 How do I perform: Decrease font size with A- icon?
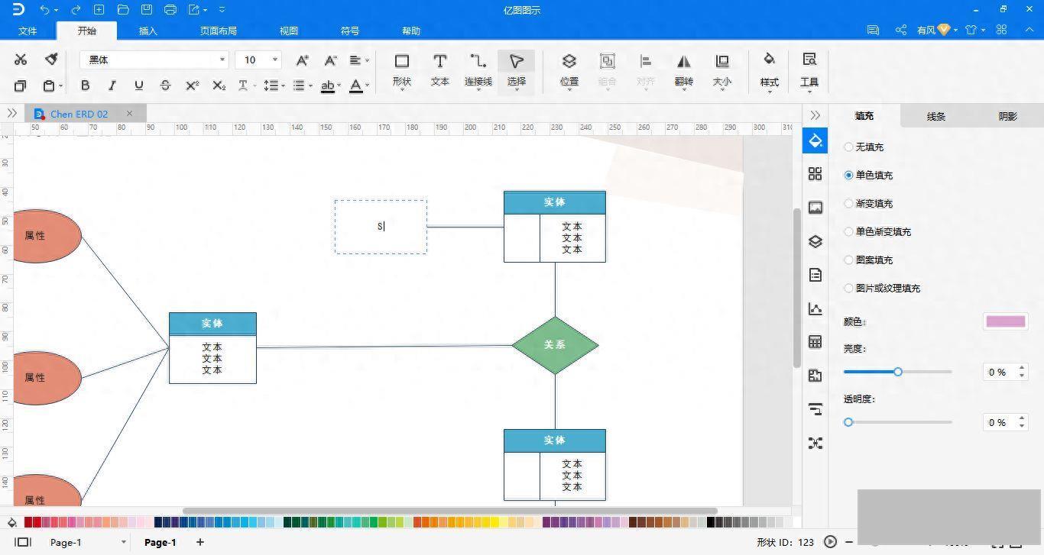click(x=330, y=60)
